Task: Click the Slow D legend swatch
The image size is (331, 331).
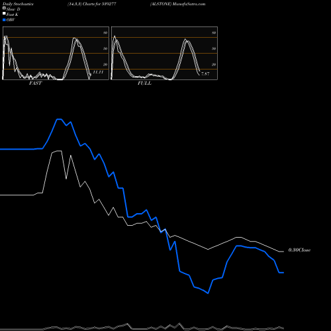Action: [x=4, y=9]
